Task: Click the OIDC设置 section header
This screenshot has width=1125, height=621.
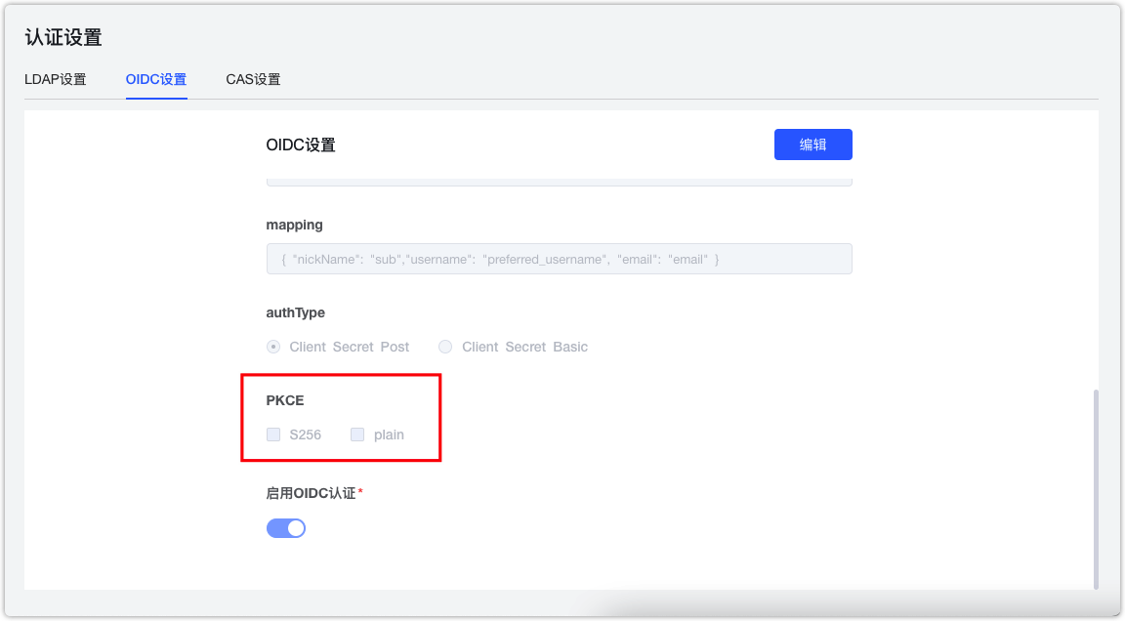Action: pos(301,144)
